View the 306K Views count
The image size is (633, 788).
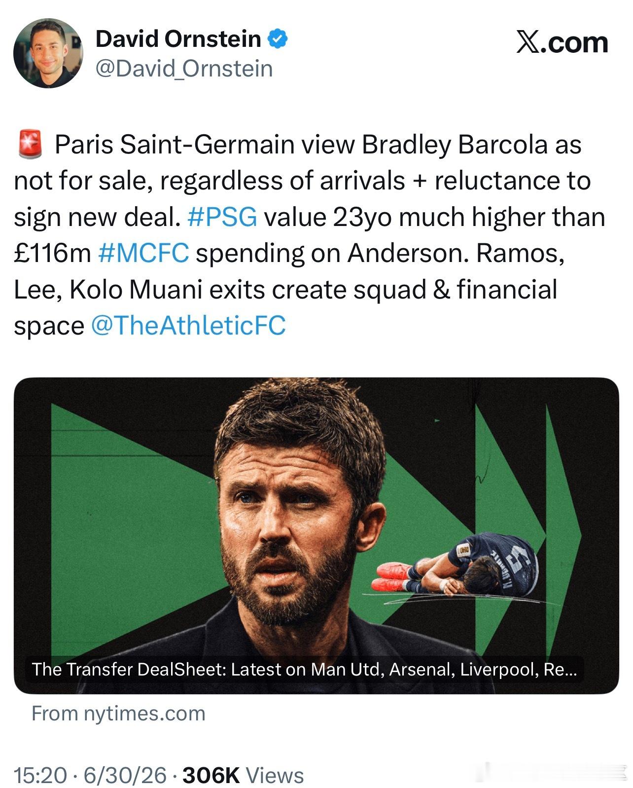243,775
